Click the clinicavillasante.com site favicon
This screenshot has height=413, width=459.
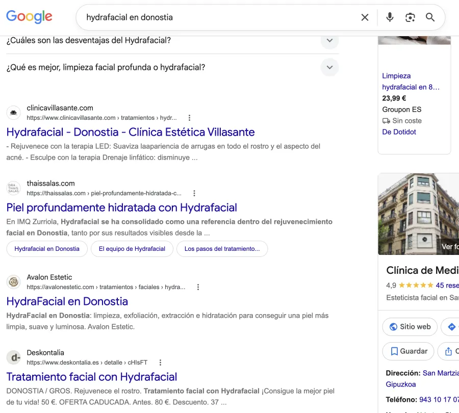click(13, 113)
